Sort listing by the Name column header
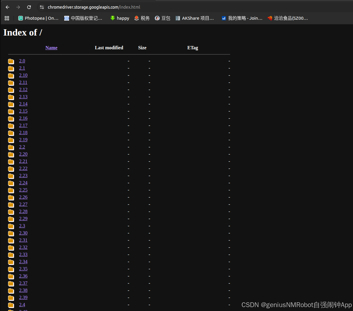Image resolution: width=353 pixels, height=311 pixels. tap(51, 48)
